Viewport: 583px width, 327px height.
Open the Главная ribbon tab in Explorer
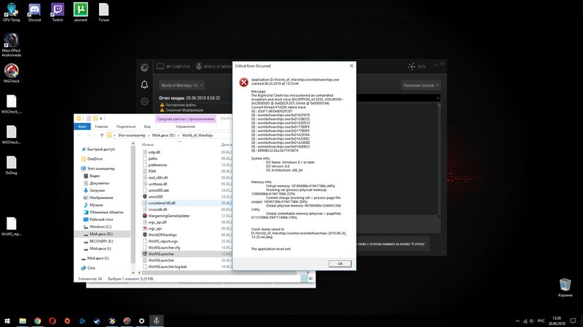[x=101, y=126]
